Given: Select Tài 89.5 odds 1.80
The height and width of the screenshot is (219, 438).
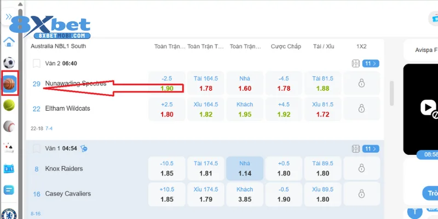Looking at the screenshot, I should 322,168.
